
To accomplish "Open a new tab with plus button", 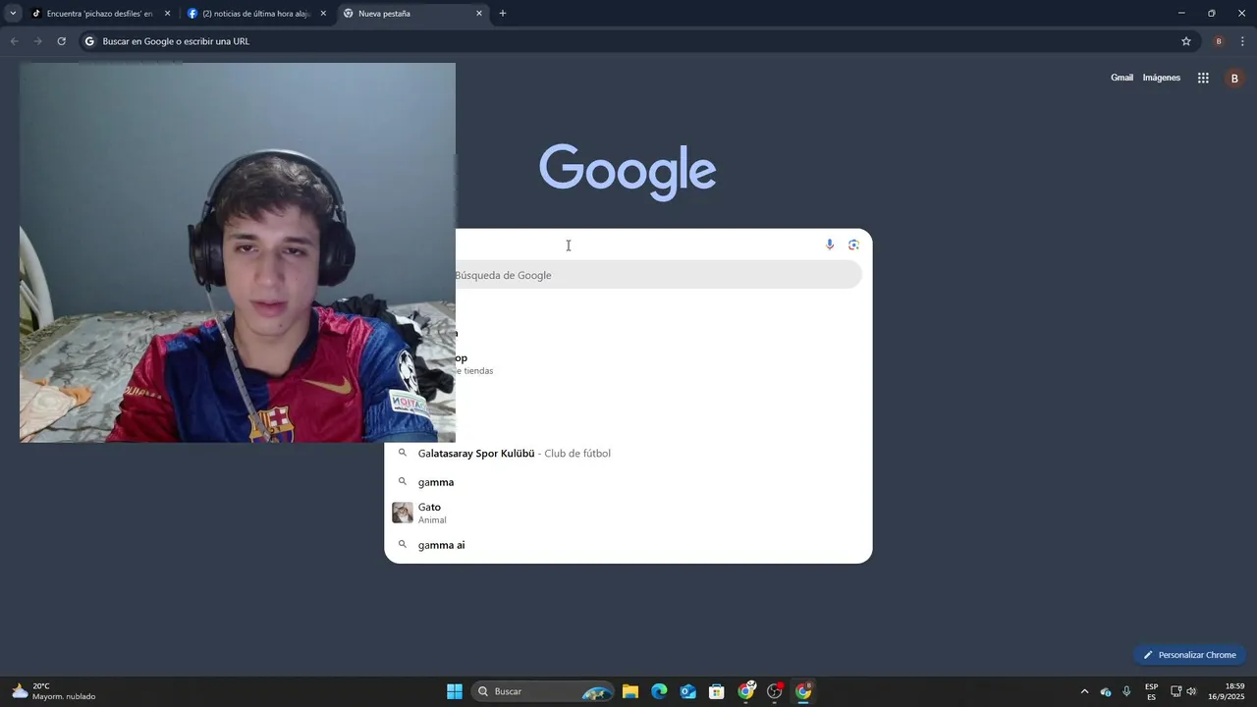I will 503,14.
